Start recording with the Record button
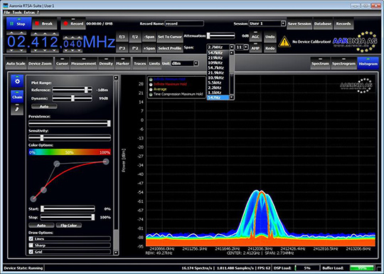This screenshot has height=274, width=384. tap(73, 23)
